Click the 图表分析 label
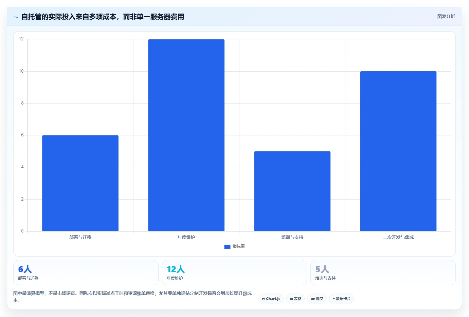 point(446,16)
